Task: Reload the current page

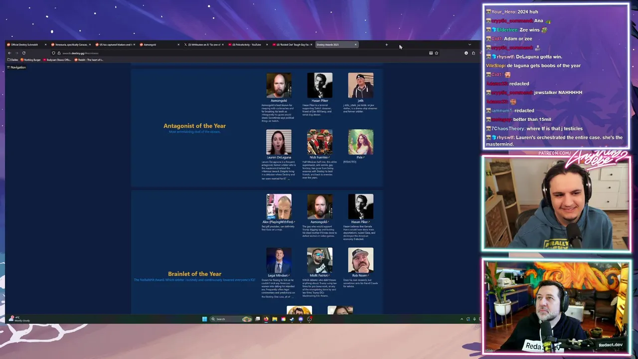Action: (23, 53)
